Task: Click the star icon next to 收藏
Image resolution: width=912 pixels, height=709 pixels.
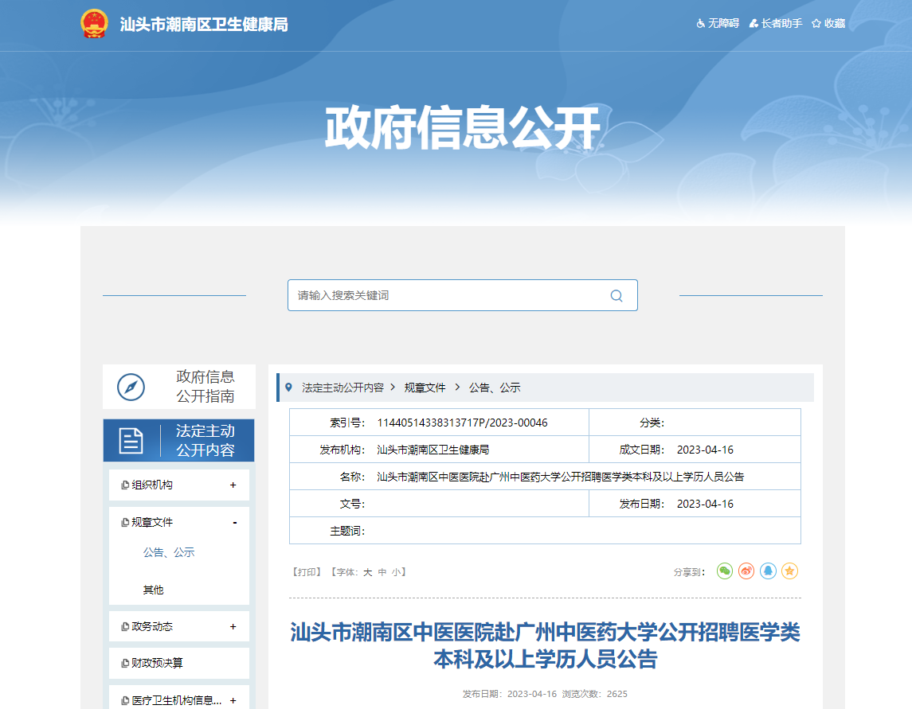Action: point(816,23)
